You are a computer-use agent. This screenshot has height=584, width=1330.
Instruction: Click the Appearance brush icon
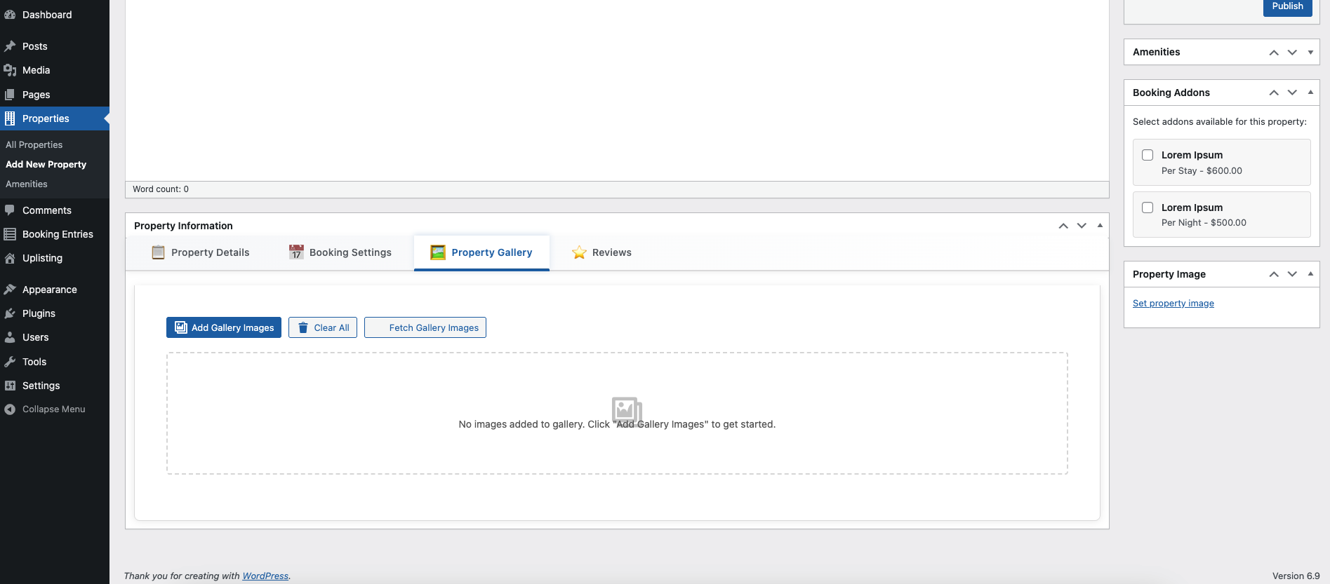click(10, 290)
